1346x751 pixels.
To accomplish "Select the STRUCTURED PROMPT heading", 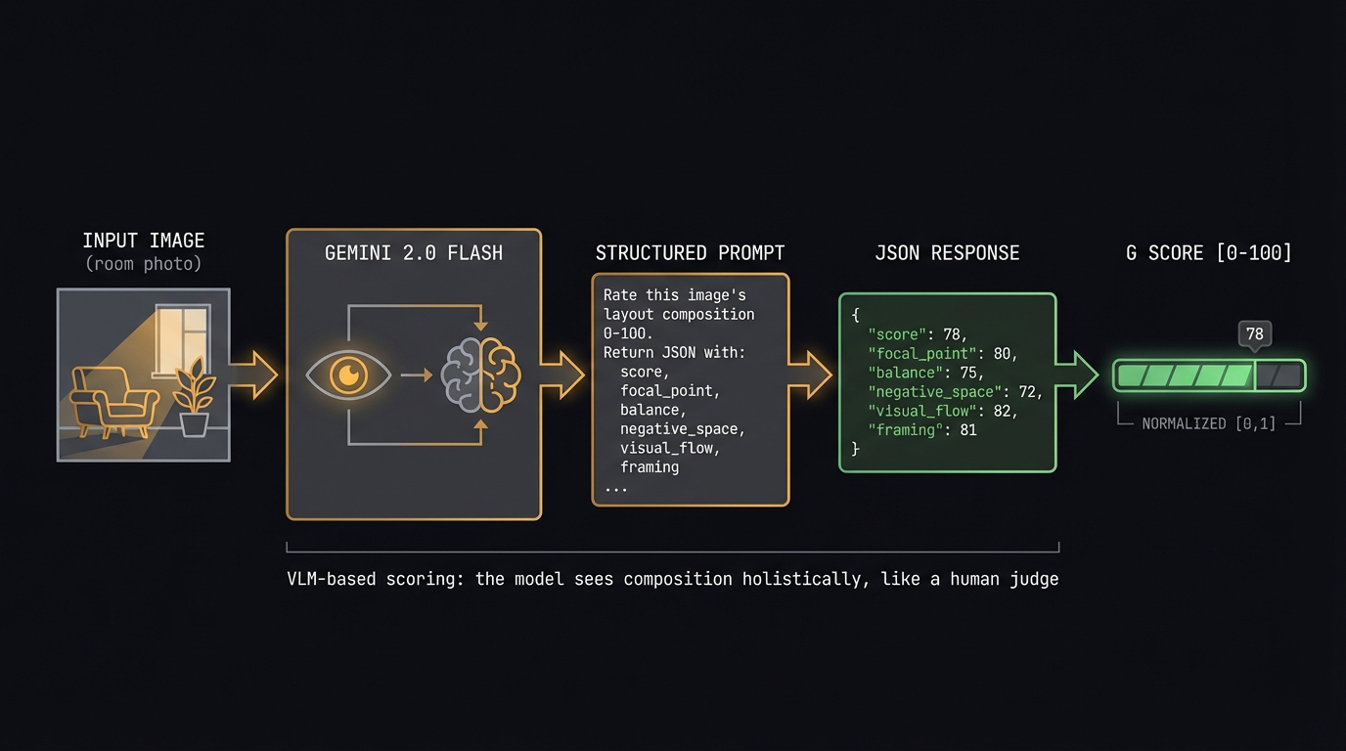I will 692,253.
